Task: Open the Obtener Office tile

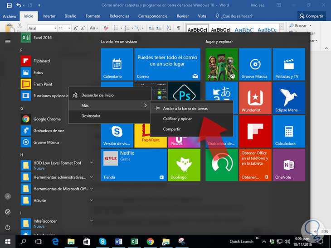Action: 255,165
